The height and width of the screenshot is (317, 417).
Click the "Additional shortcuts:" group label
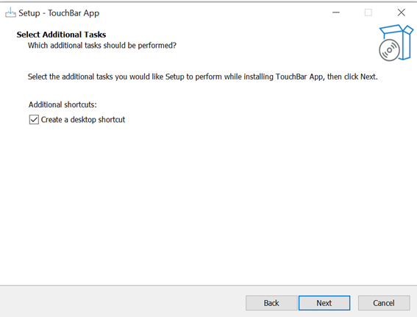[x=63, y=104]
